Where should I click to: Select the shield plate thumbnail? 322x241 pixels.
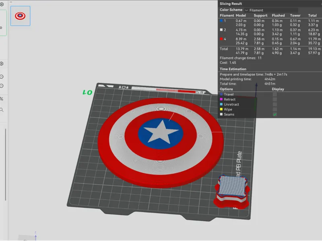coord(20,16)
